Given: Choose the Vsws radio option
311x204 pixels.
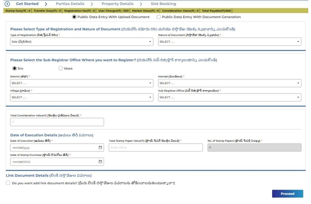Looking at the screenshot, I should tap(61, 69).
